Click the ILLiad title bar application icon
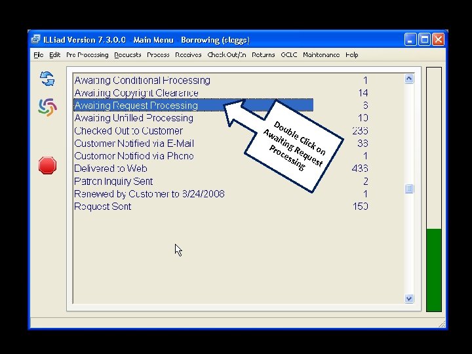 coord(36,39)
